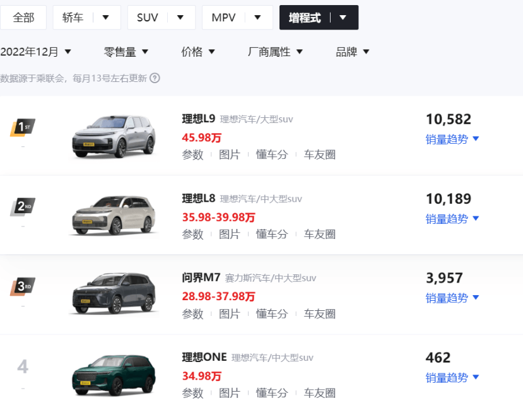Click 车友圈 for 理想L8
Screen dimensions: 523x403
point(319,235)
